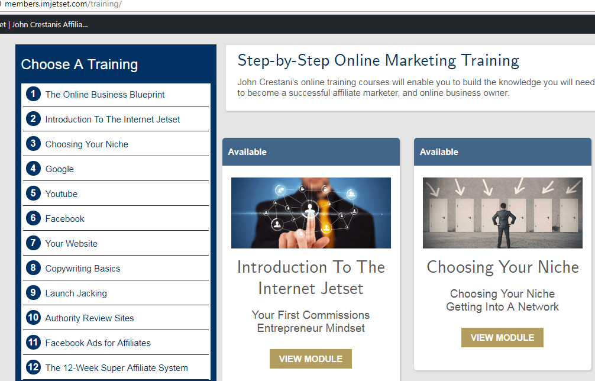This screenshot has height=381, width=595.
Task: Click the number 5 circle badge
Action: [x=33, y=193]
